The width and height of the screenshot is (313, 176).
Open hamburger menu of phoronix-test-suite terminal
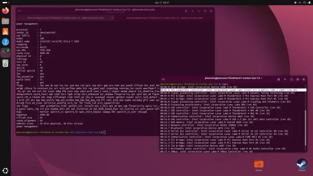point(193,11)
